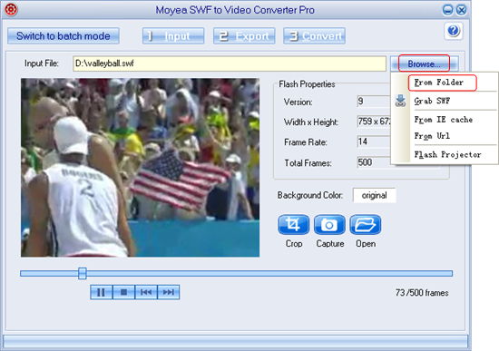The width and height of the screenshot is (499, 351).
Task: Select From IE cache option
Action: [445, 120]
